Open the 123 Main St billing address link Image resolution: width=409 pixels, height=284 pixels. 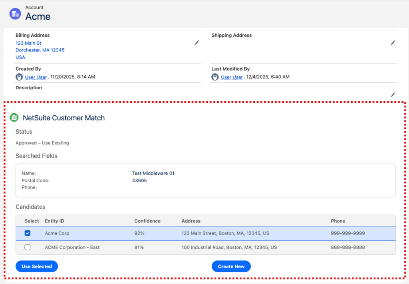[28, 43]
